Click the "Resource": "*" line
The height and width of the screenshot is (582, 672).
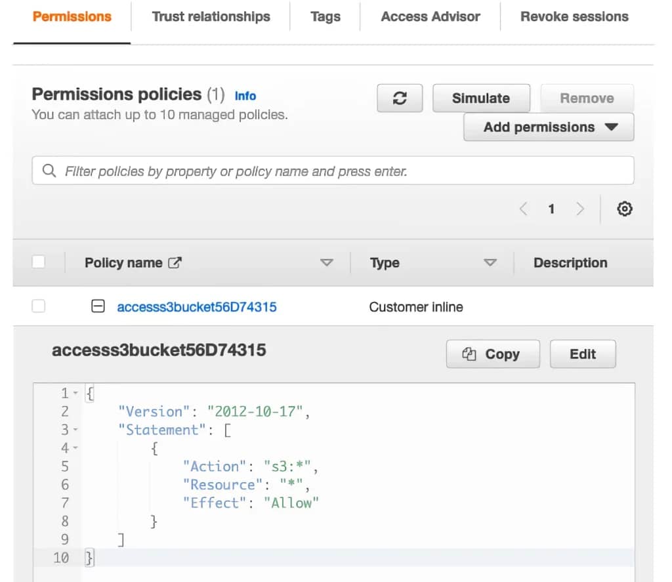(x=247, y=485)
